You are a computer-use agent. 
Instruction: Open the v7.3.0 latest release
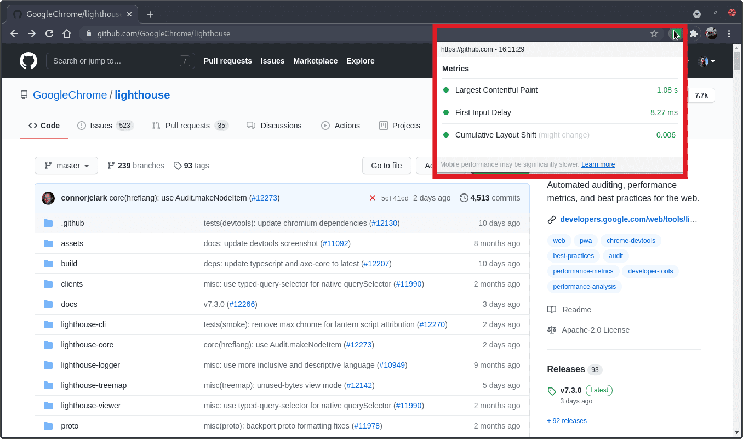tap(570, 391)
